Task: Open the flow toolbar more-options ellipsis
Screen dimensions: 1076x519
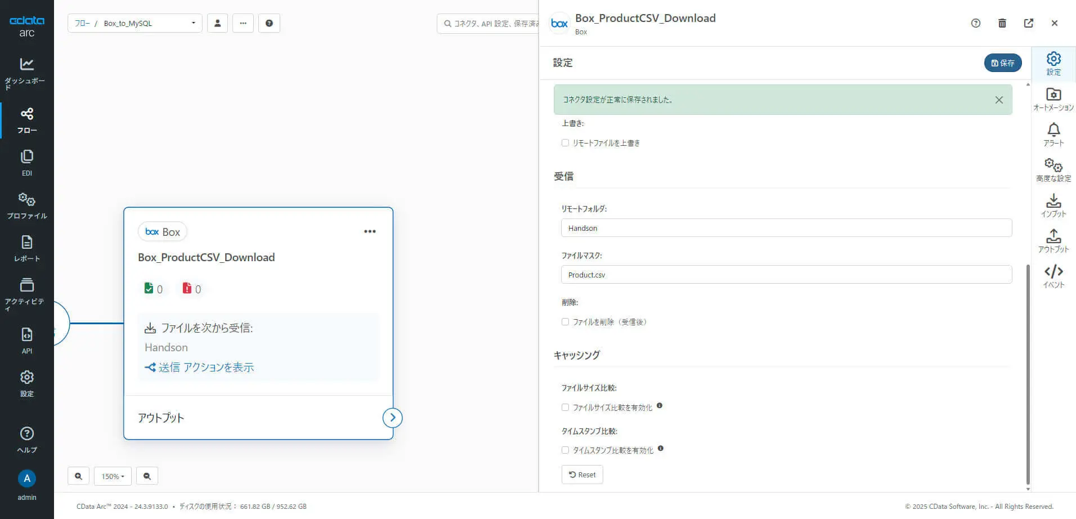Action: [243, 23]
